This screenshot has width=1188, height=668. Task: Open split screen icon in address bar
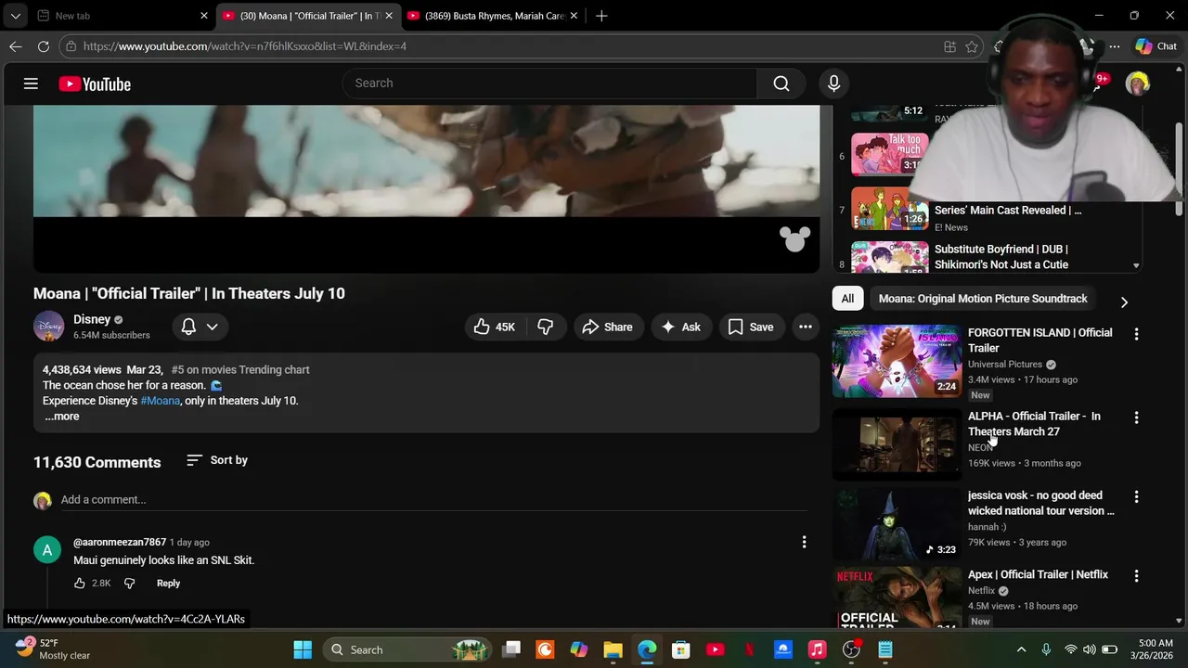[949, 46]
